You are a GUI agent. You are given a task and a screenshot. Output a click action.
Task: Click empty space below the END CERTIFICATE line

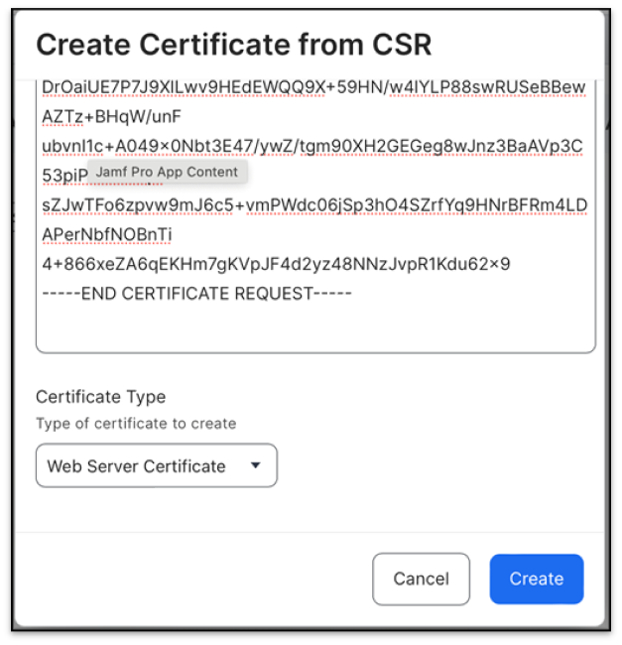pos(313,325)
